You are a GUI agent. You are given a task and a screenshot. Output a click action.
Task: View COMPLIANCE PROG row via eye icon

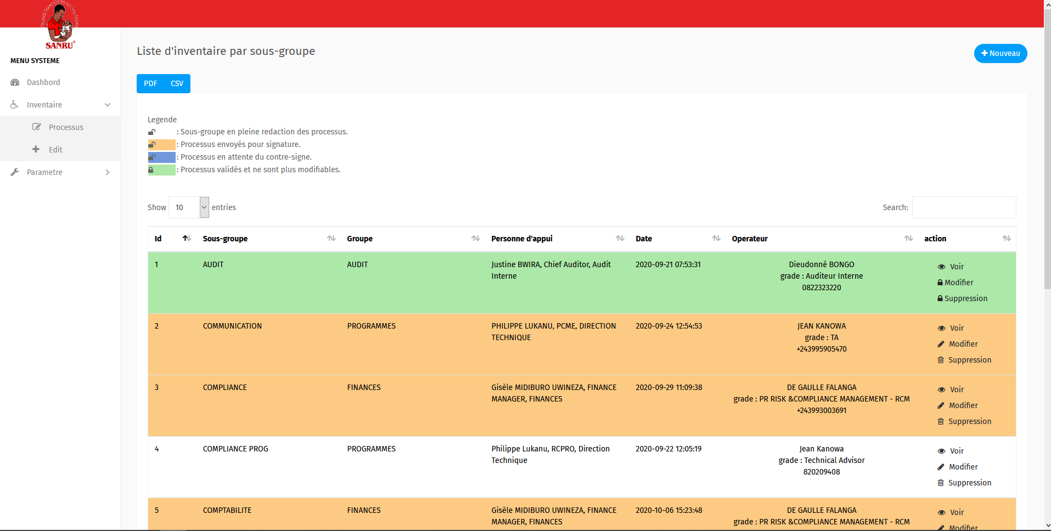pyautogui.click(x=941, y=451)
